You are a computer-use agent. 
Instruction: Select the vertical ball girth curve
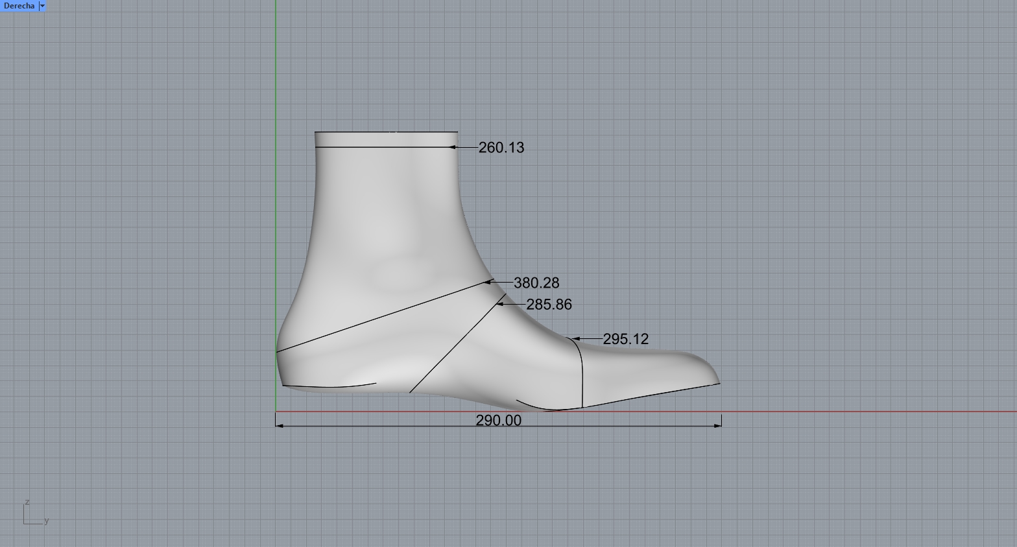click(x=582, y=376)
